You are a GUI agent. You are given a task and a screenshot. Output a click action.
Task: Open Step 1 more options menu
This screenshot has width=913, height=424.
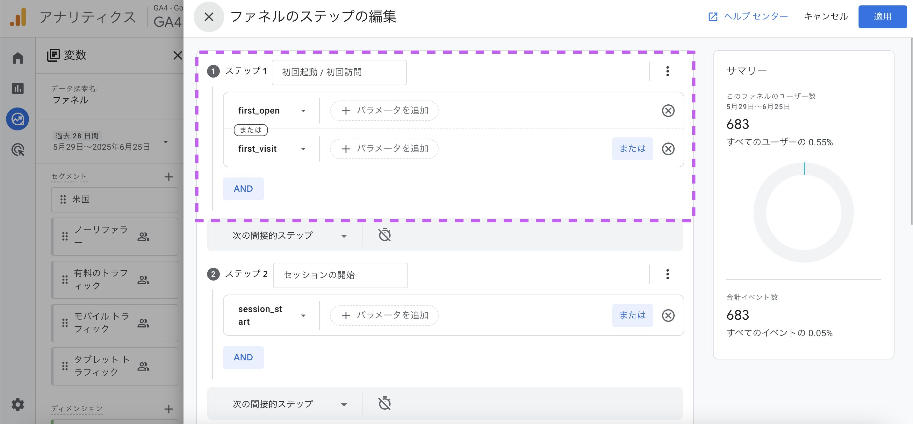(667, 71)
